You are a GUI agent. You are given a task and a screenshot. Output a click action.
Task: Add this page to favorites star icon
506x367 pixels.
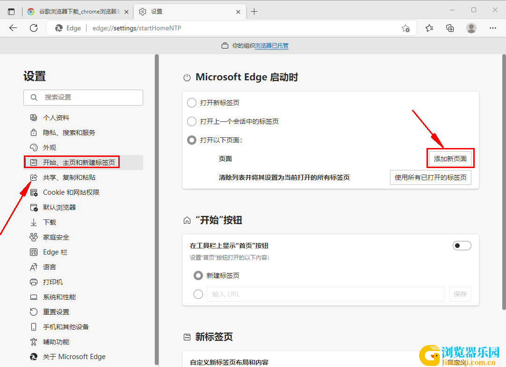tap(405, 28)
